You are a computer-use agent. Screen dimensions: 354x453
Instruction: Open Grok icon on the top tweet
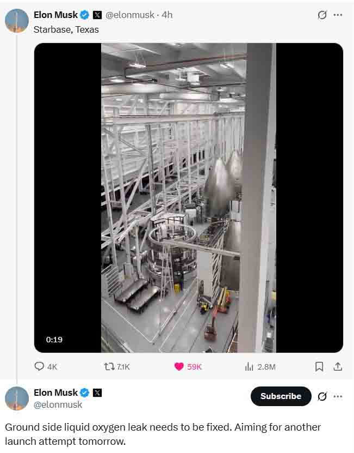(x=322, y=15)
